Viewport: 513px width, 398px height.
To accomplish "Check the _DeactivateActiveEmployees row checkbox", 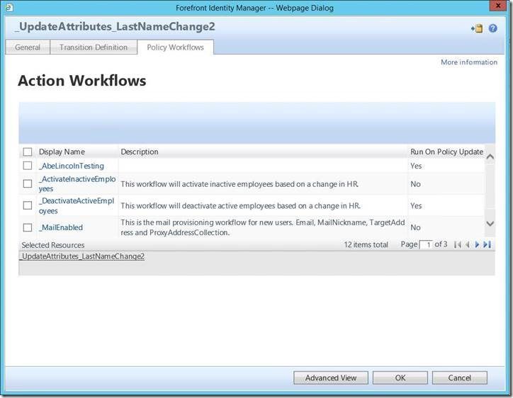I will point(28,205).
